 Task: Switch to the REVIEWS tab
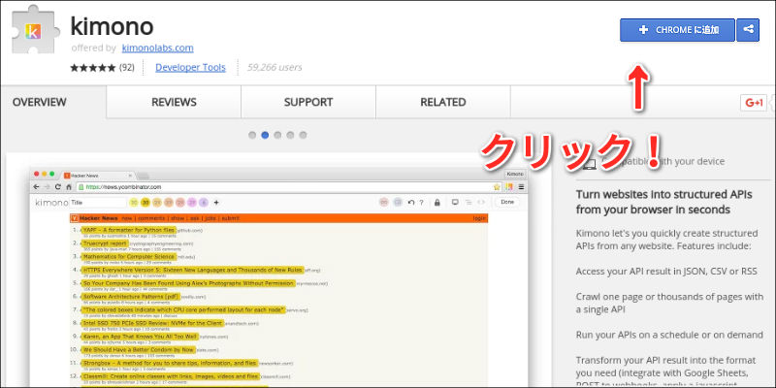coord(174,102)
